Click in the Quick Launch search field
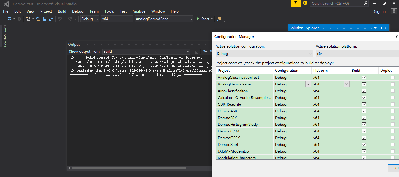Viewport: 399px width, 177px height. tap(336, 3)
